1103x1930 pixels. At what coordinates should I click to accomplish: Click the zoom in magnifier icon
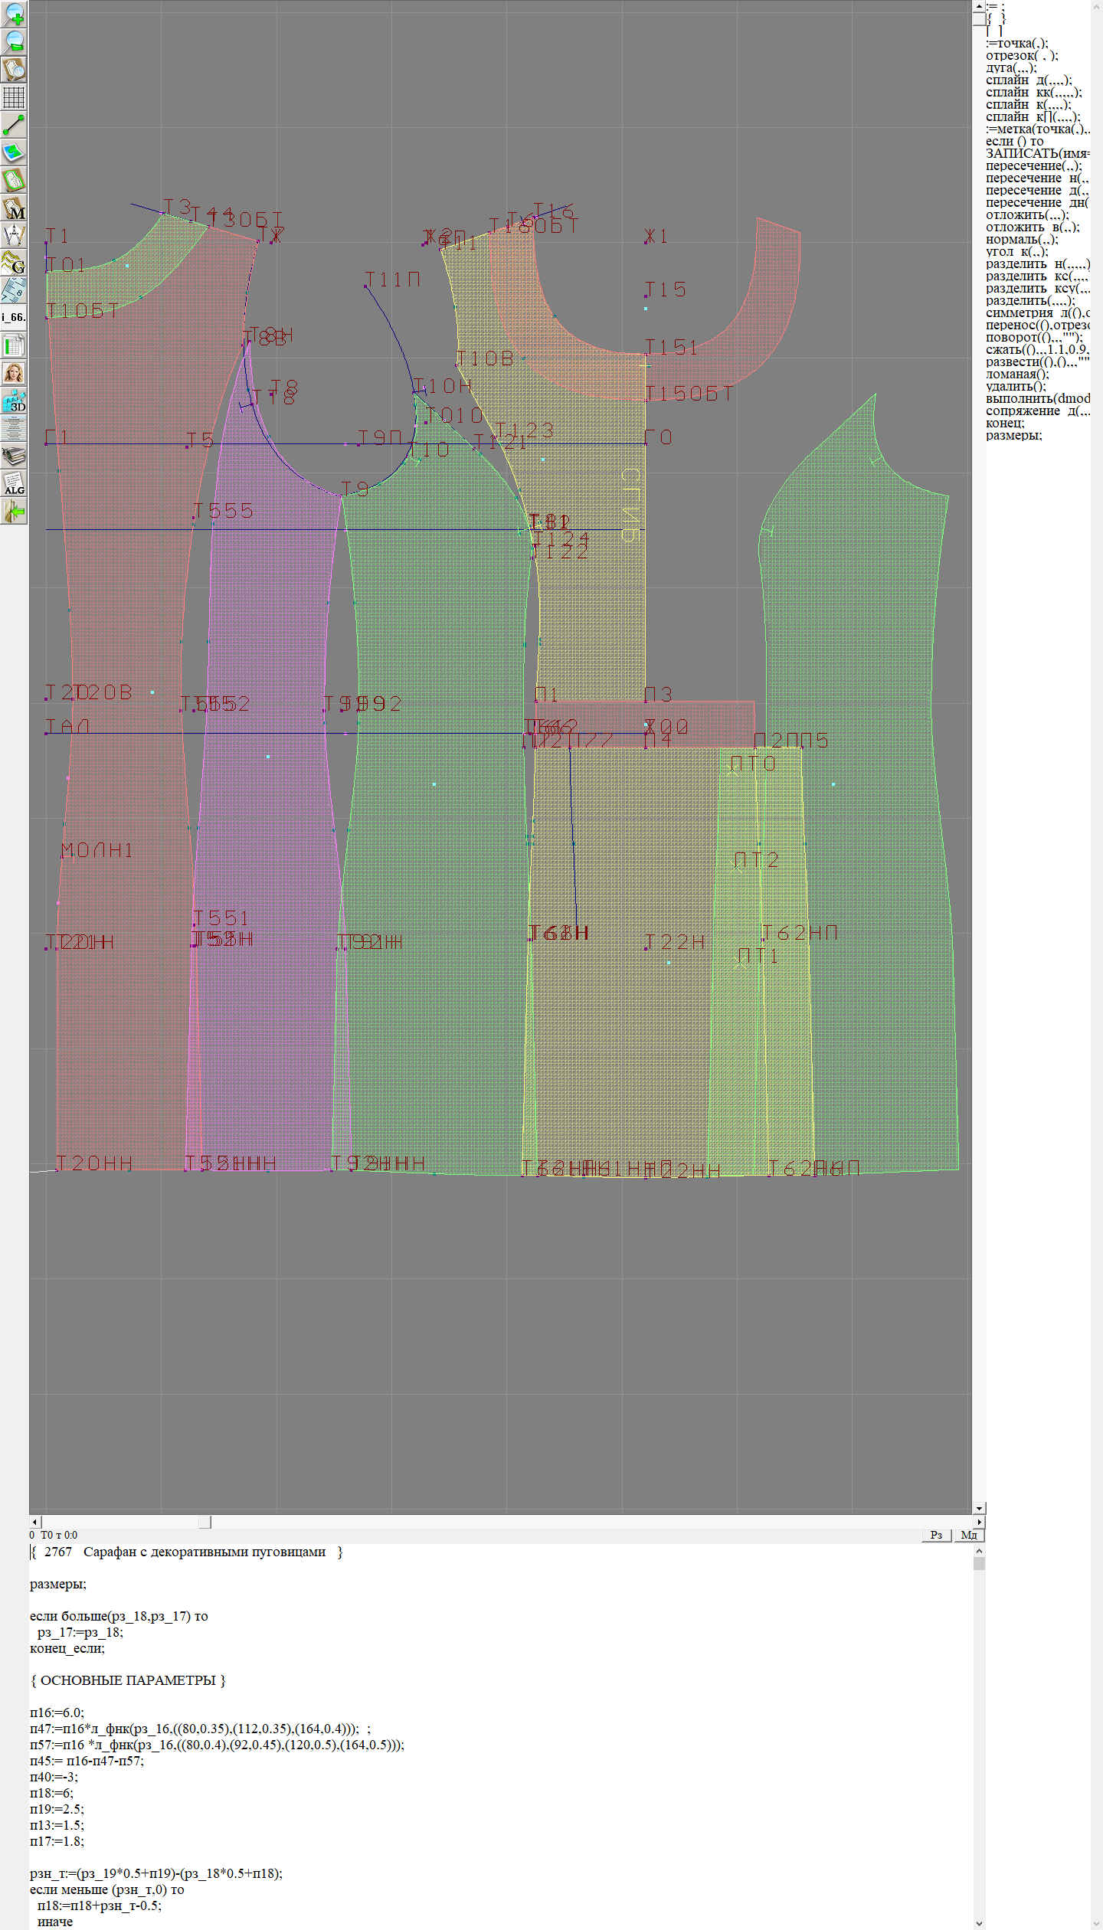click(x=14, y=14)
